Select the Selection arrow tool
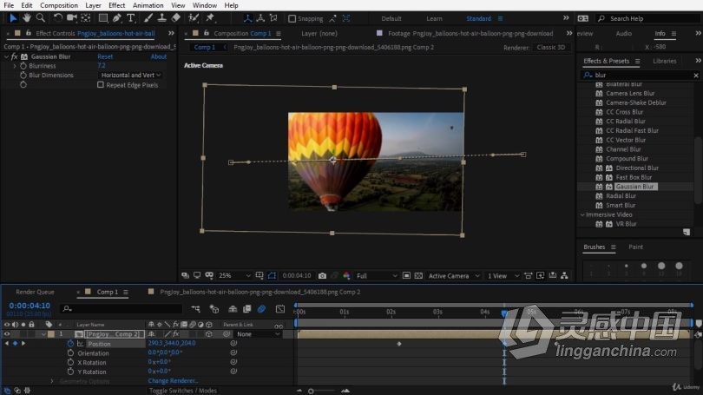This screenshot has height=395, width=703. coord(12,18)
